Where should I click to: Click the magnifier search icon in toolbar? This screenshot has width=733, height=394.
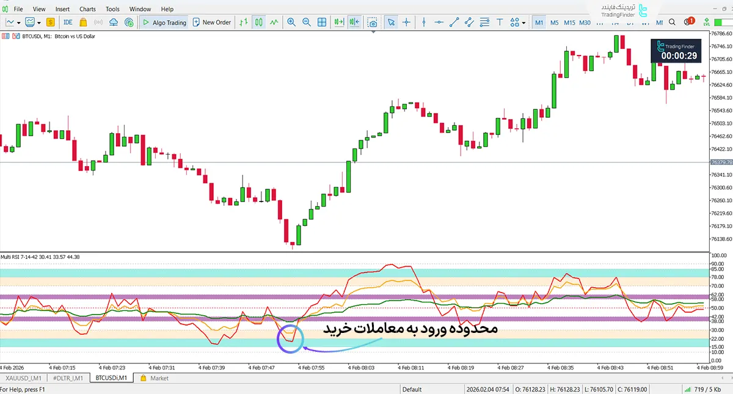[x=672, y=22]
